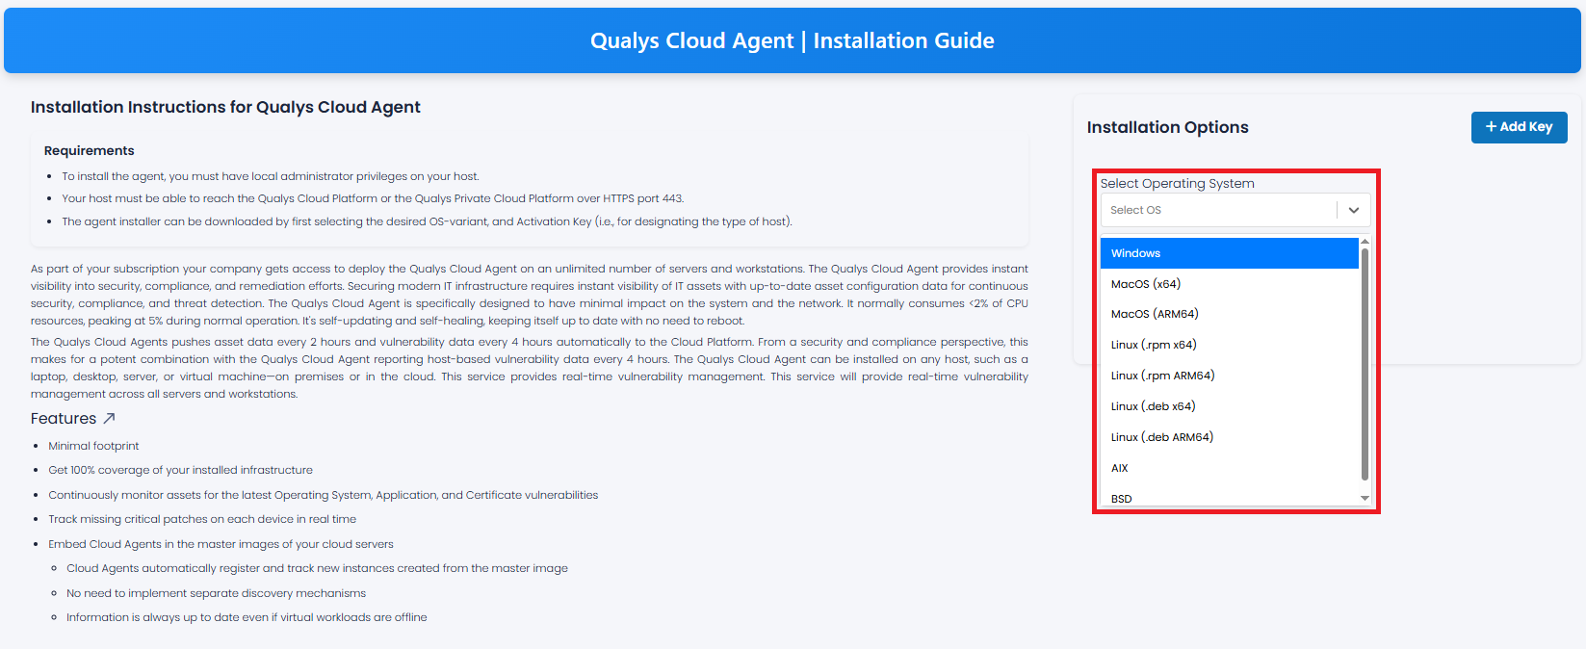The height and width of the screenshot is (649, 1586).
Task: Click the OS list scroll-up arrow
Action: click(x=1365, y=242)
